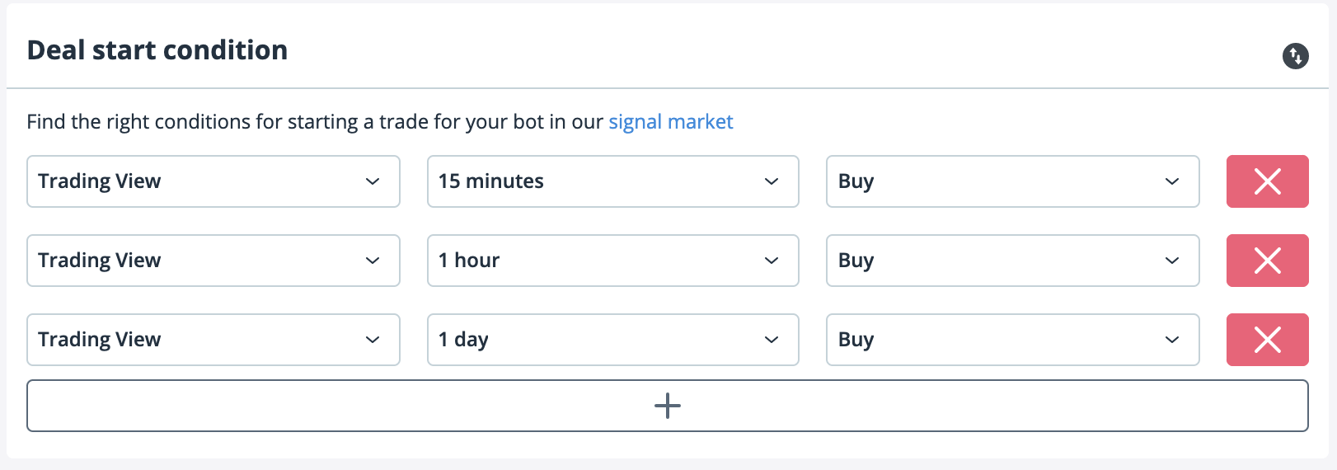Click the Deal start condition heading

(x=157, y=50)
